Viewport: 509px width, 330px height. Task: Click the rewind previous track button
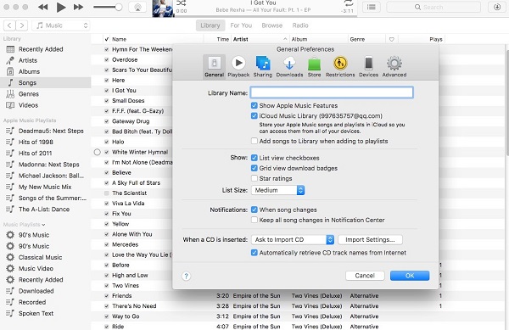coord(43,7)
